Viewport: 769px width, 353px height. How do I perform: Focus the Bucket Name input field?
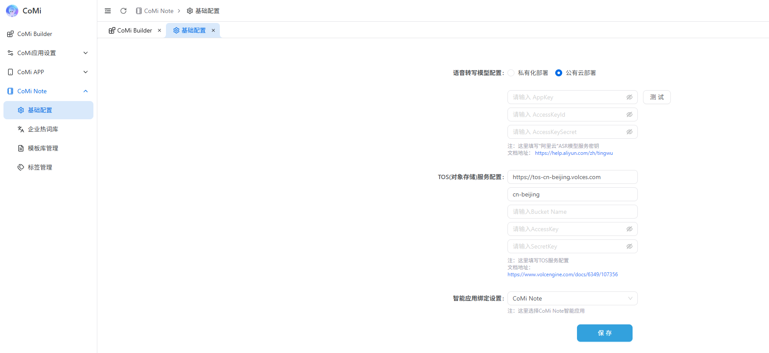(572, 212)
